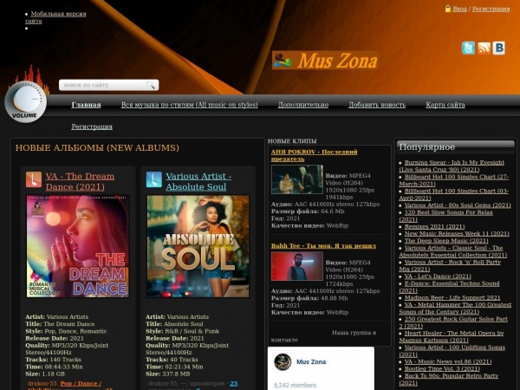Image resolution: width=520 pixels, height=390 pixels.
Task: Open Вся музыка по стилям menu
Action: pyautogui.click(x=189, y=105)
